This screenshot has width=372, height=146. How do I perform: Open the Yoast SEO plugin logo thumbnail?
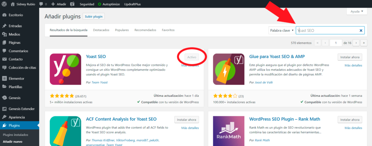tap(65, 69)
